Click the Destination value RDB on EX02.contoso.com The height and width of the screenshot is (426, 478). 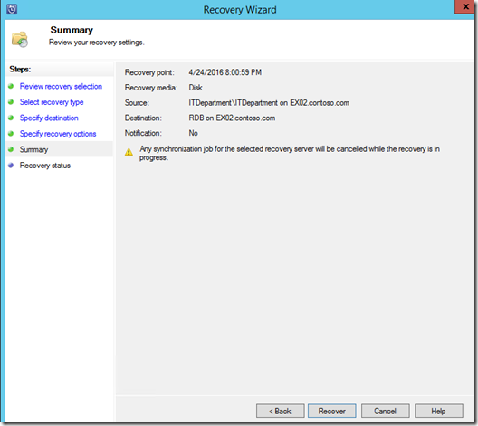(232, 118)
